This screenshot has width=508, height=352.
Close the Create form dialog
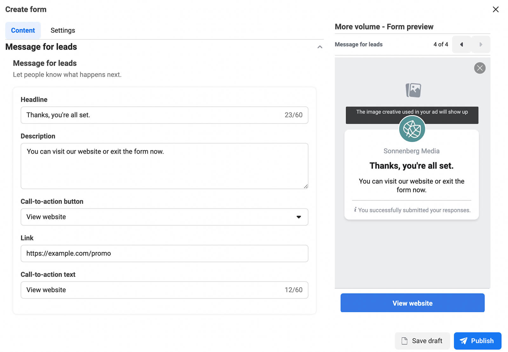[495, 10]
